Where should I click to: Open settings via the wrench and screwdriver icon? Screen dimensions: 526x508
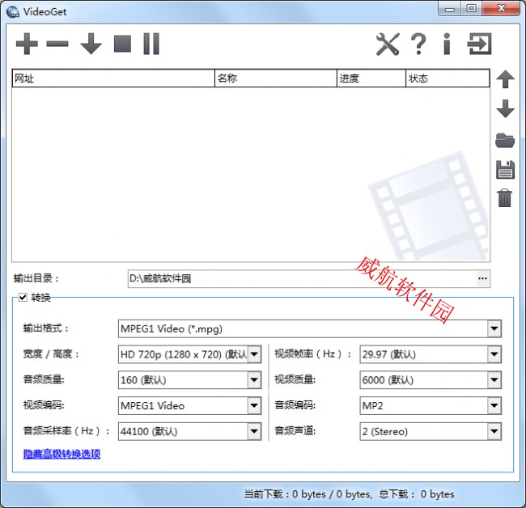coord(388,44)
